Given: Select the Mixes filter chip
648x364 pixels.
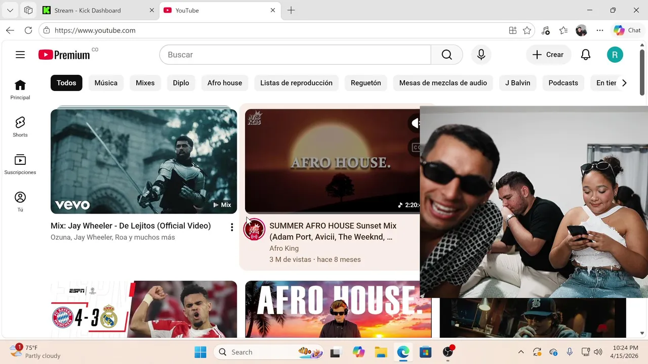Looking at the screenshot, I should tap(145, 83).
